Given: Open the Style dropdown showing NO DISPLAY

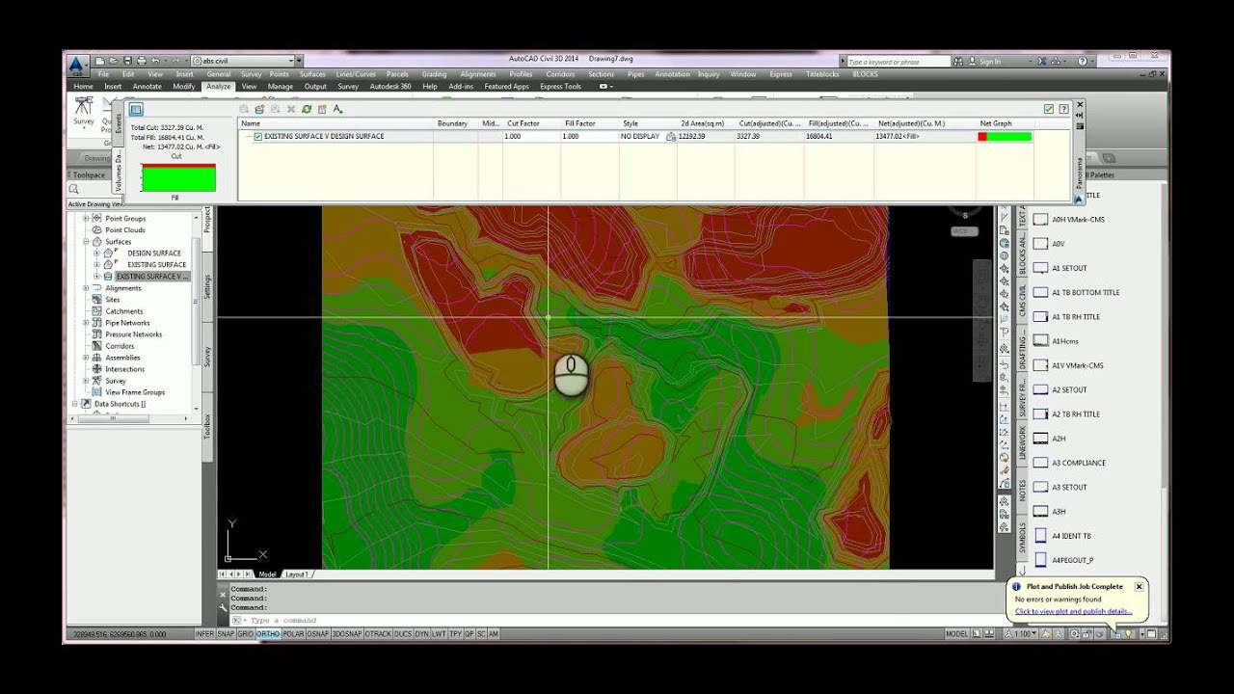Looking at the screenshot, I should coord(646,137).
